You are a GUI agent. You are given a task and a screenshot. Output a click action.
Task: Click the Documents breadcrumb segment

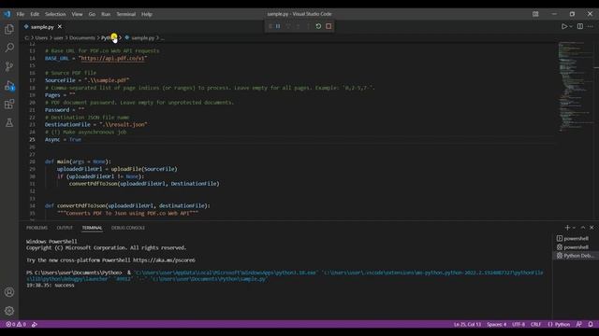[82, 37]
